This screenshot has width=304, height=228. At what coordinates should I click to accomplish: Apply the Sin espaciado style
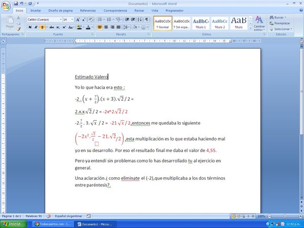182,23
